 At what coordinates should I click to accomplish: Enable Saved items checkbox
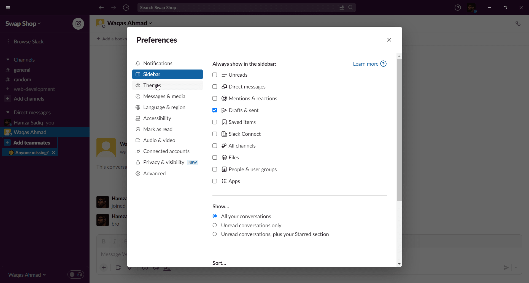(215, 122)
